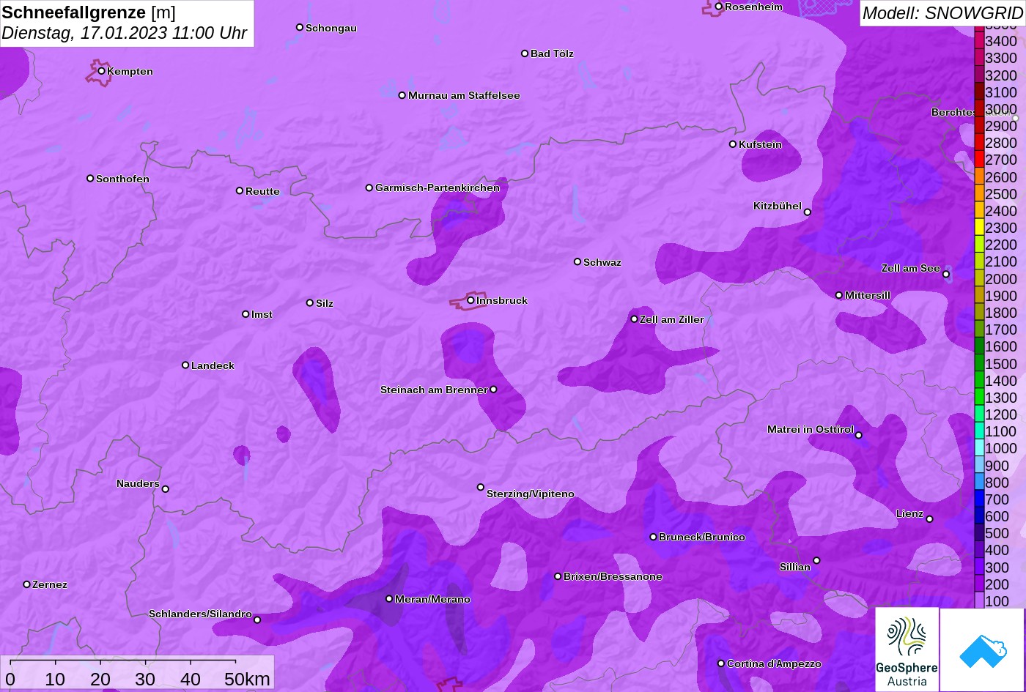Viewport: 1026px width, 692px height.
Task: Click the Matrei in Osttirol marker dot
Action: (859, 436)
